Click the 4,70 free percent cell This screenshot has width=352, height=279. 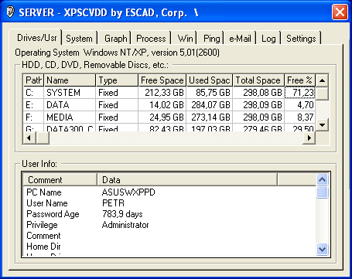coord(299,105)
